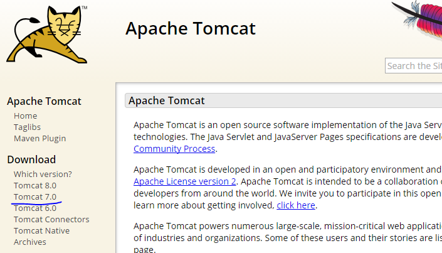Click the Apache Tomcat section header bar

pyautogui.click(x=283, y=100)
